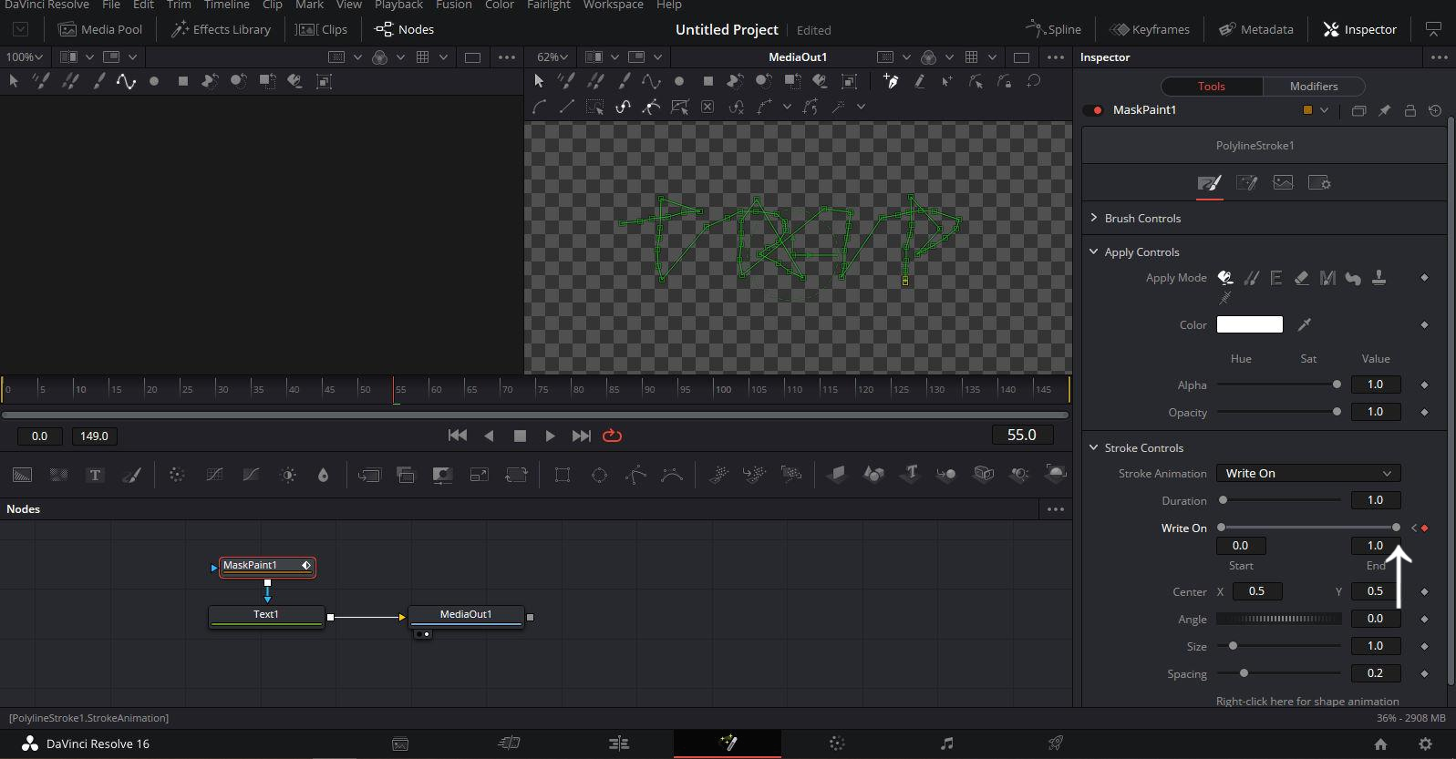Open the Workspace menu
The width and height of the screenshot is (1456, 759).
[x=614, y=5]
